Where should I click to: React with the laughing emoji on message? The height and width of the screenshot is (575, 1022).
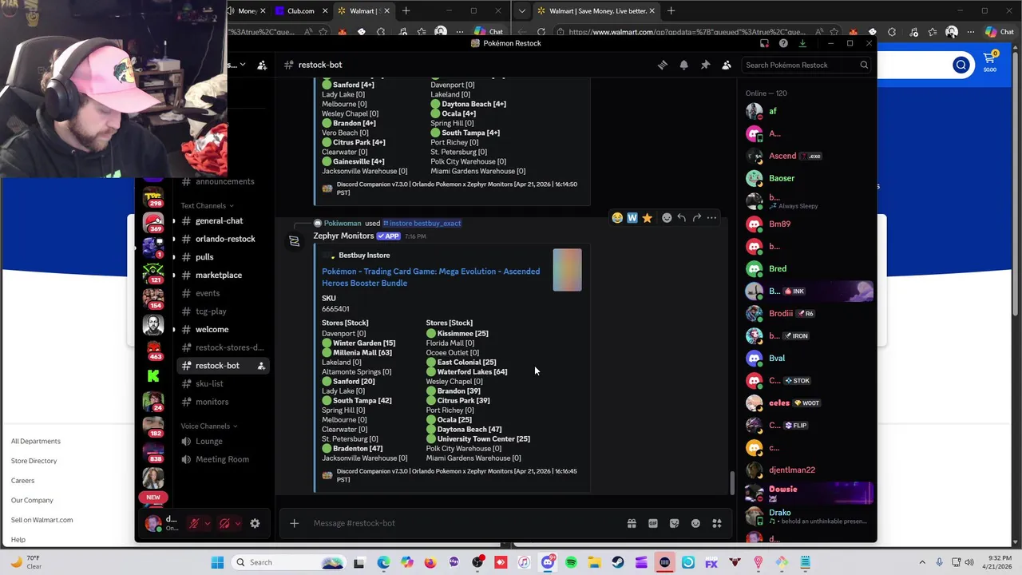coord(617,217)
